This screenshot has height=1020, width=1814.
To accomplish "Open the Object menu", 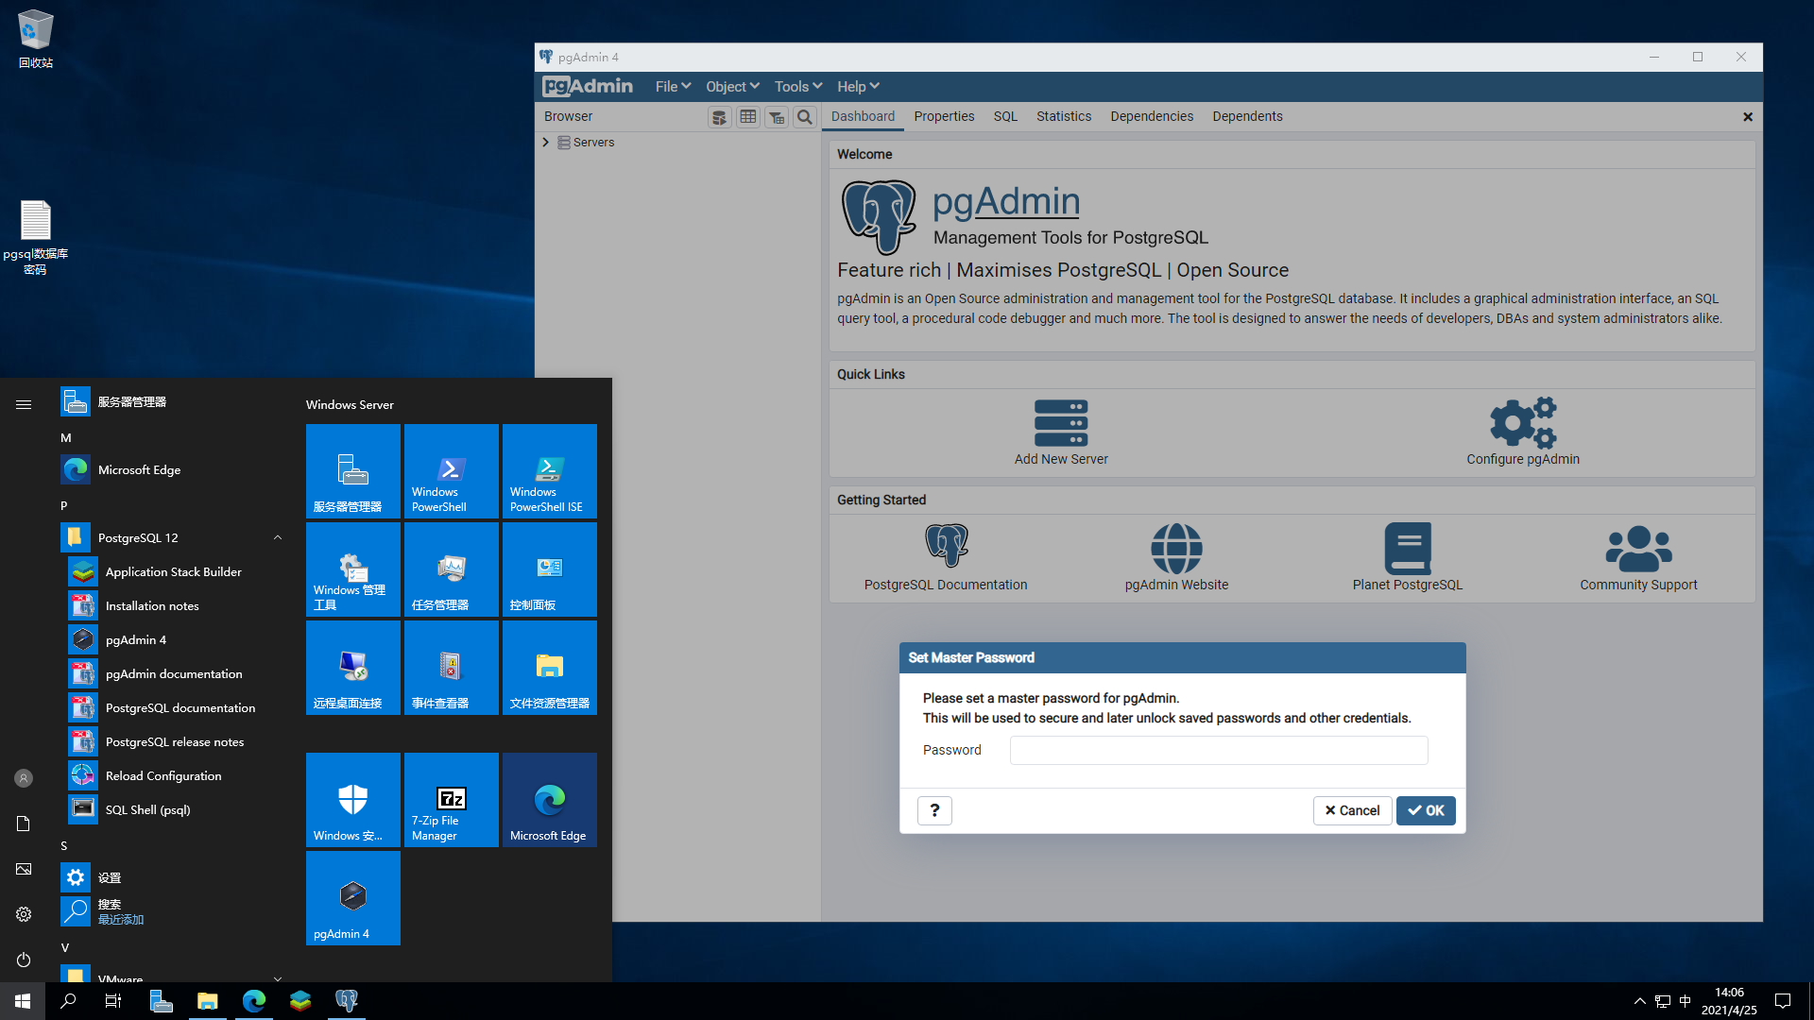I will (731, 86).
